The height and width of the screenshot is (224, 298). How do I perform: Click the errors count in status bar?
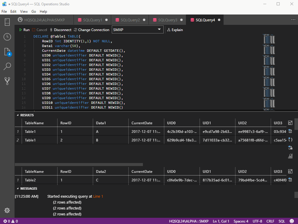coord(7,221)
